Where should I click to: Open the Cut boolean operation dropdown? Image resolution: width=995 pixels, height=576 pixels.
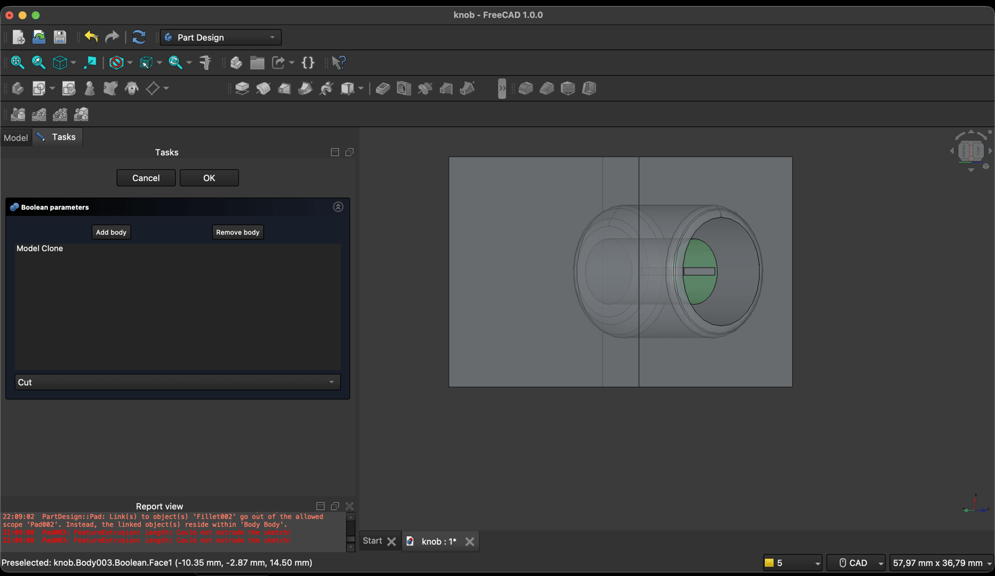(177, 382)
